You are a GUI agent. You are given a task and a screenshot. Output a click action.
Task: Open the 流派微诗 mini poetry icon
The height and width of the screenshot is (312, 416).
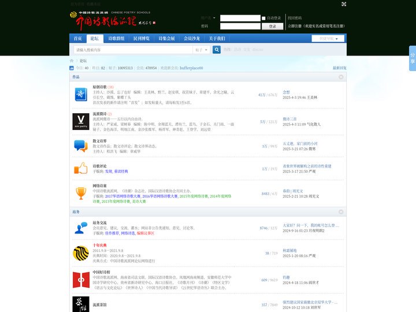click(81, 121)
